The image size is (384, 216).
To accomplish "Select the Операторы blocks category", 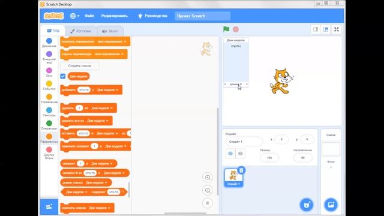I will click(49, 125).
